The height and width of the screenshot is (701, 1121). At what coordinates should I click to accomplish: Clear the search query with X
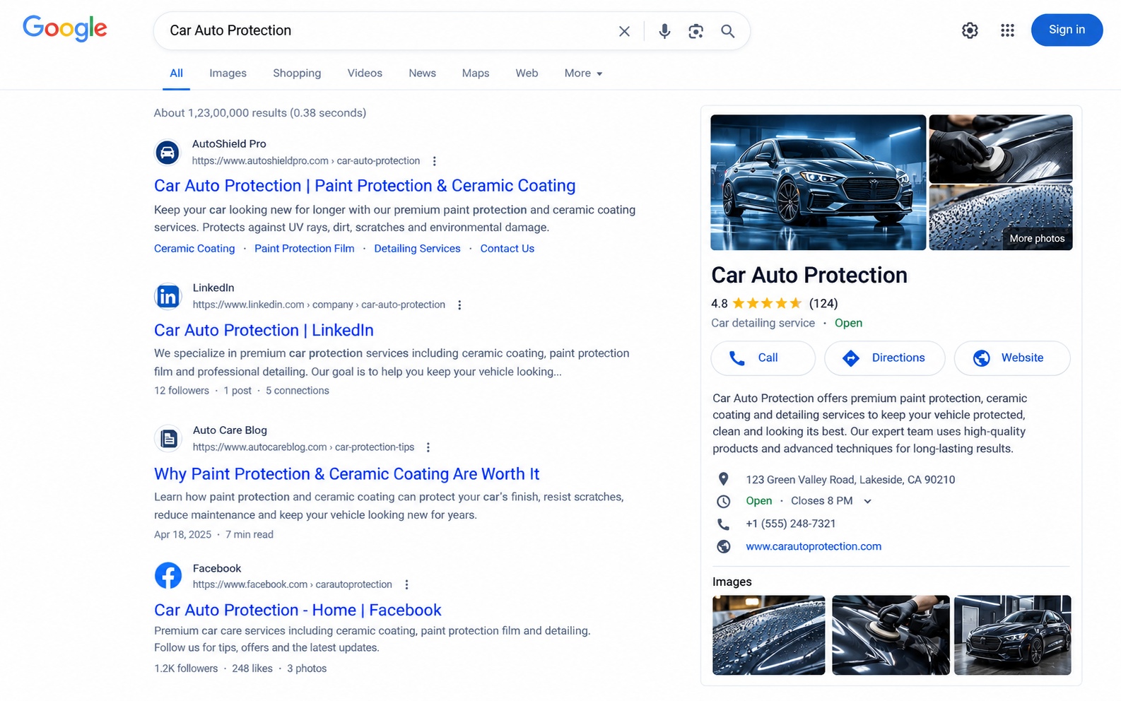pyautogui.click(x=624, y=31)
